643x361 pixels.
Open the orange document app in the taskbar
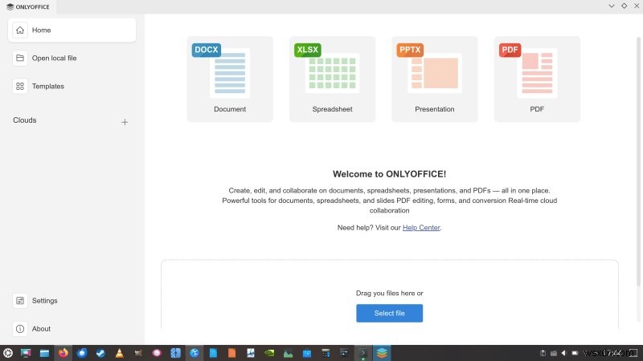point(231,353)
